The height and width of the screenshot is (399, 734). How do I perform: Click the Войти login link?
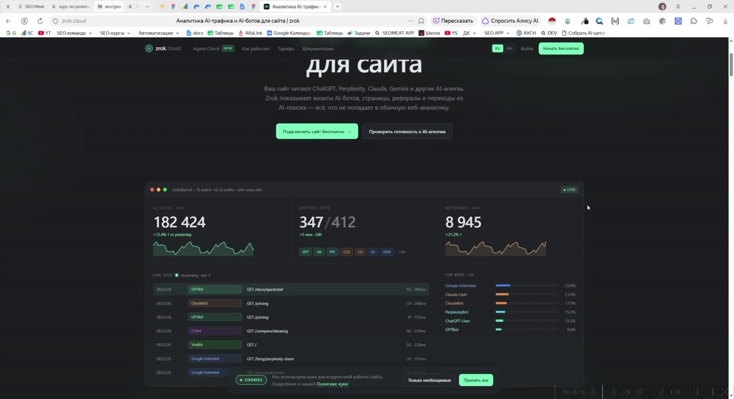click(x=527, y=49)
